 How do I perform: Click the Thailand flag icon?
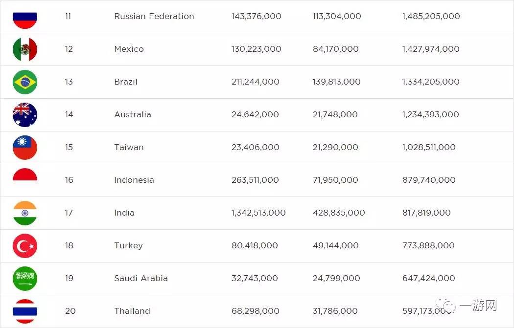coord(25,311)
